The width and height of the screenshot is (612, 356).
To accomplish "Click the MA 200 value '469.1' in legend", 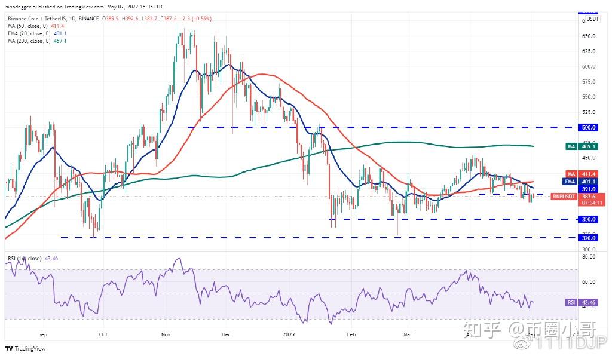I will pos(60,41).
